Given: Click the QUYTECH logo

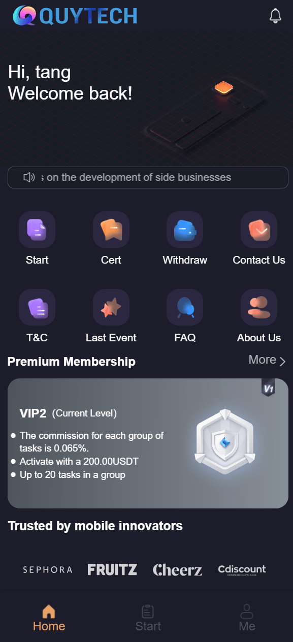Looking at the screenshot, I should pyautogui.click(x=75, y=16).
